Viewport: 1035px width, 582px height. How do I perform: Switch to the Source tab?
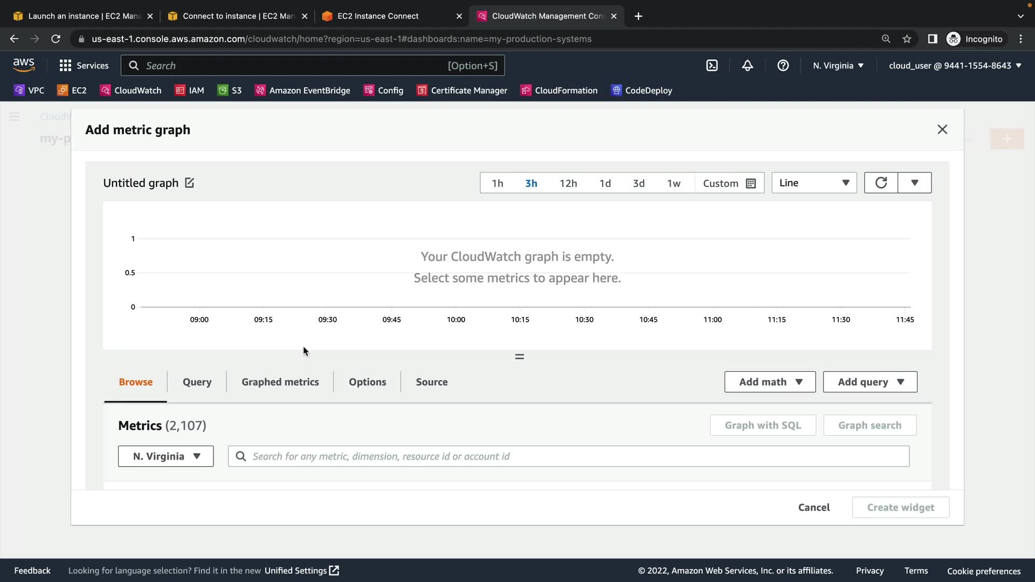(431, 382)
